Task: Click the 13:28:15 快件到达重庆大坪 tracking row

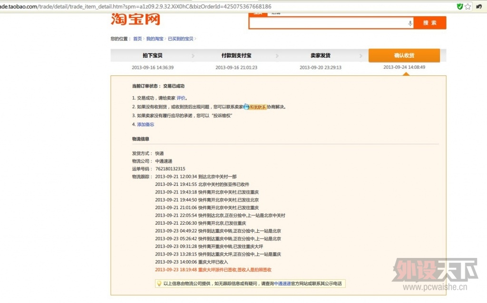Action: pos(218,254)
